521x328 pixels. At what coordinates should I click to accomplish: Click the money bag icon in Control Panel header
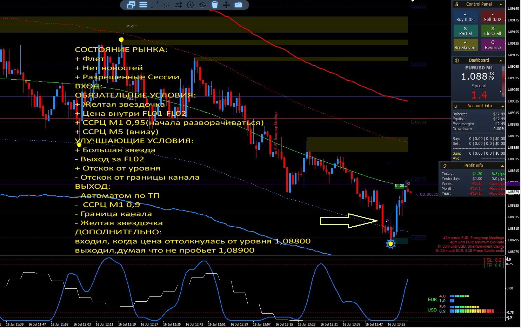coord(457,4)
